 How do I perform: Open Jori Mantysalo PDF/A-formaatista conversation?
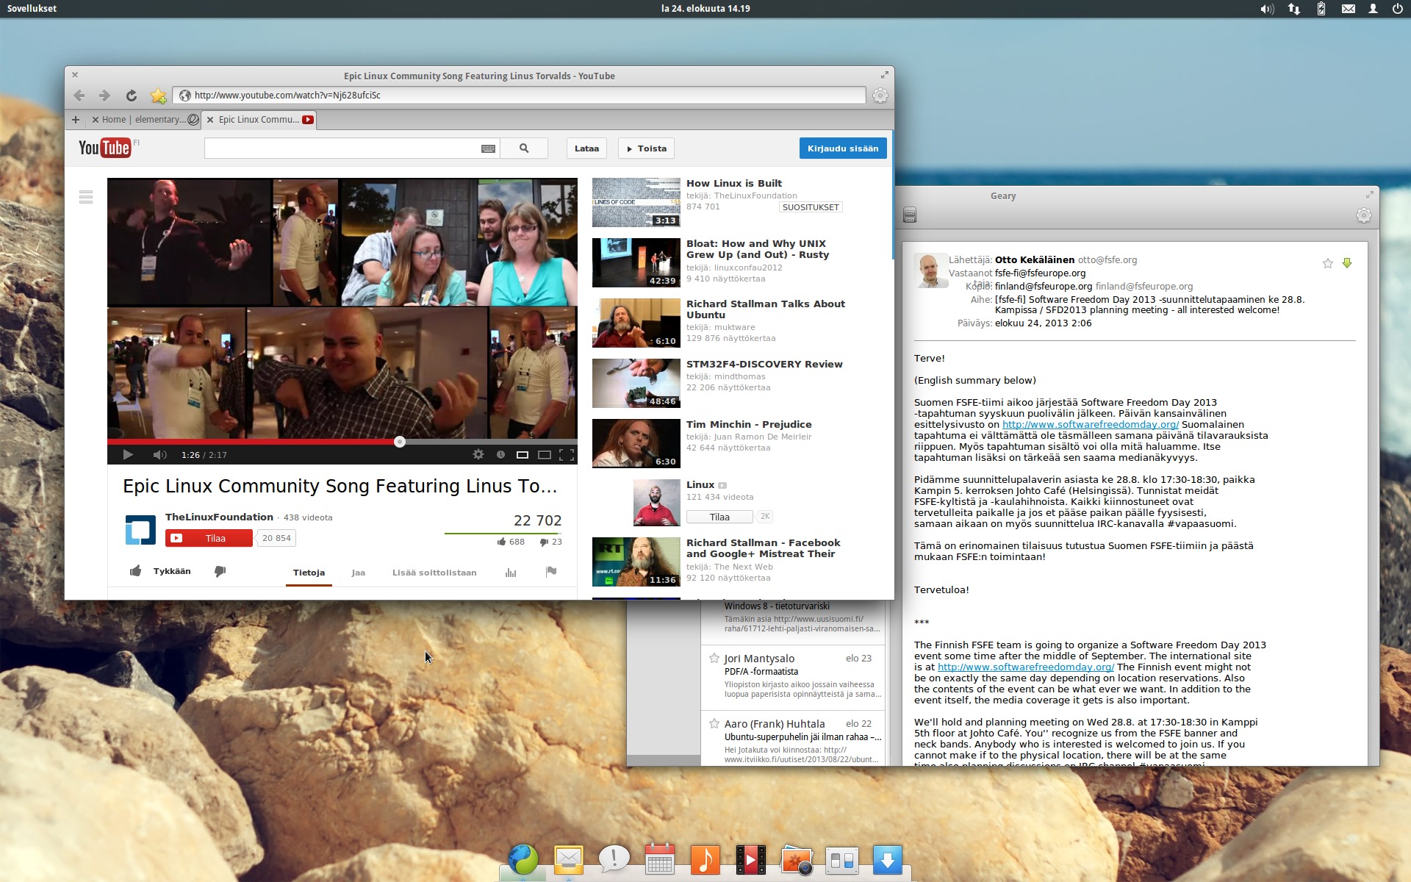(794, 676)
